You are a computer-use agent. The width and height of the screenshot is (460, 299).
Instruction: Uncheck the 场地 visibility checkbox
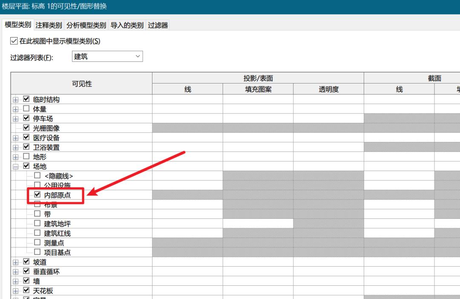26,165
